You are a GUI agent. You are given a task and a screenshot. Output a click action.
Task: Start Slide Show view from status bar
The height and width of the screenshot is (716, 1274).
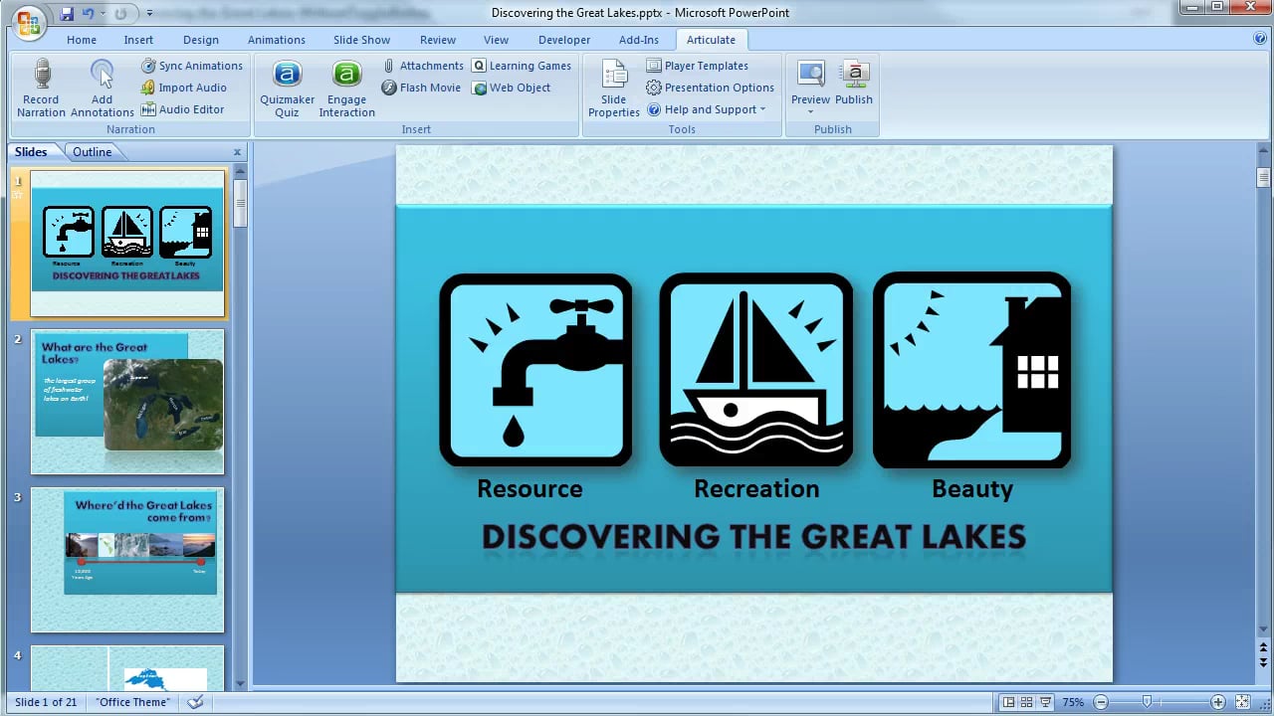1044,702
